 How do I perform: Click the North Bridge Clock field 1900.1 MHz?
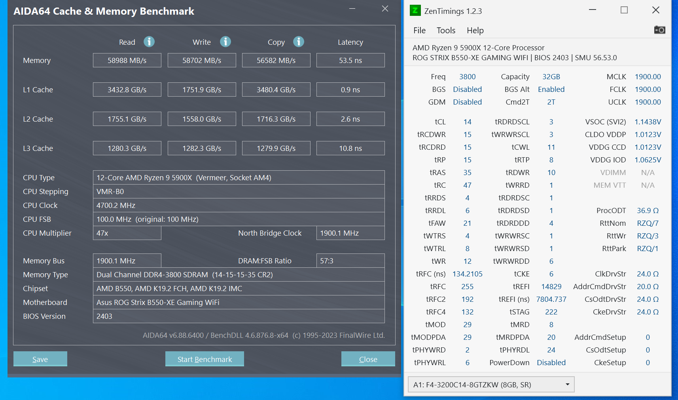click(350, 233)
